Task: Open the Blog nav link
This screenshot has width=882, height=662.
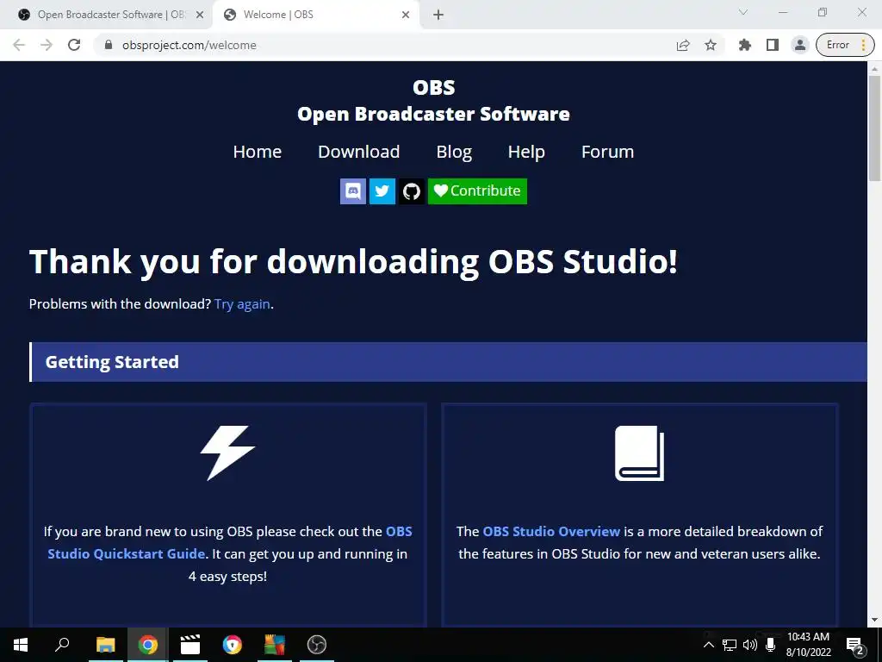Action: (454, 152)
